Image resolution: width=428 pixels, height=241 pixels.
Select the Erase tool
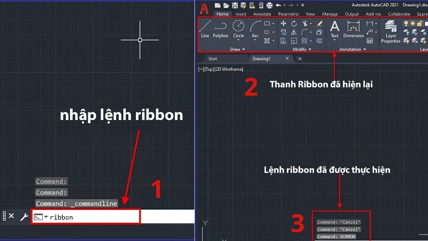point(319,24)
